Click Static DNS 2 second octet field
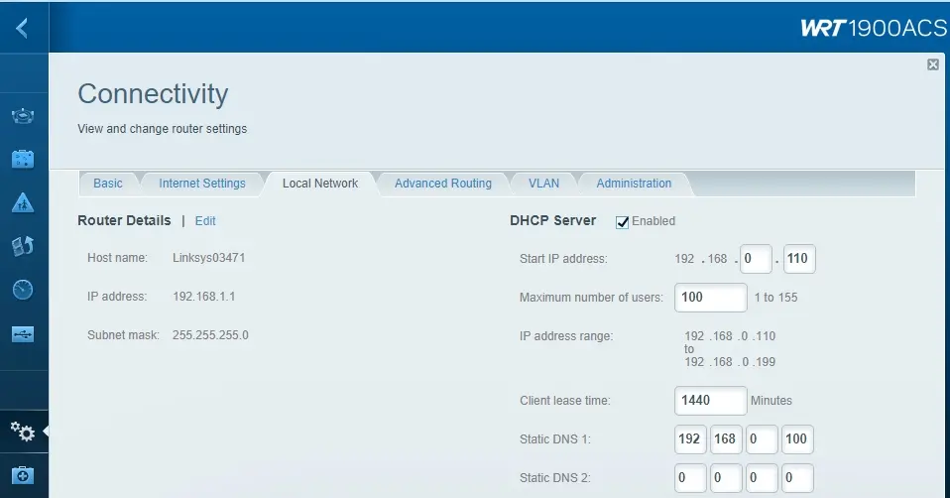The image size is (950, 498). click(x=727, y=478)
